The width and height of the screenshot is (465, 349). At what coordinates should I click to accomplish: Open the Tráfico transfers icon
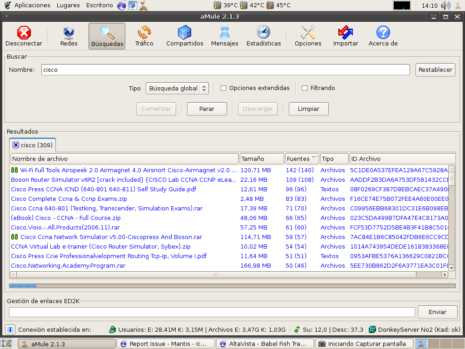(x=144, y=36)
